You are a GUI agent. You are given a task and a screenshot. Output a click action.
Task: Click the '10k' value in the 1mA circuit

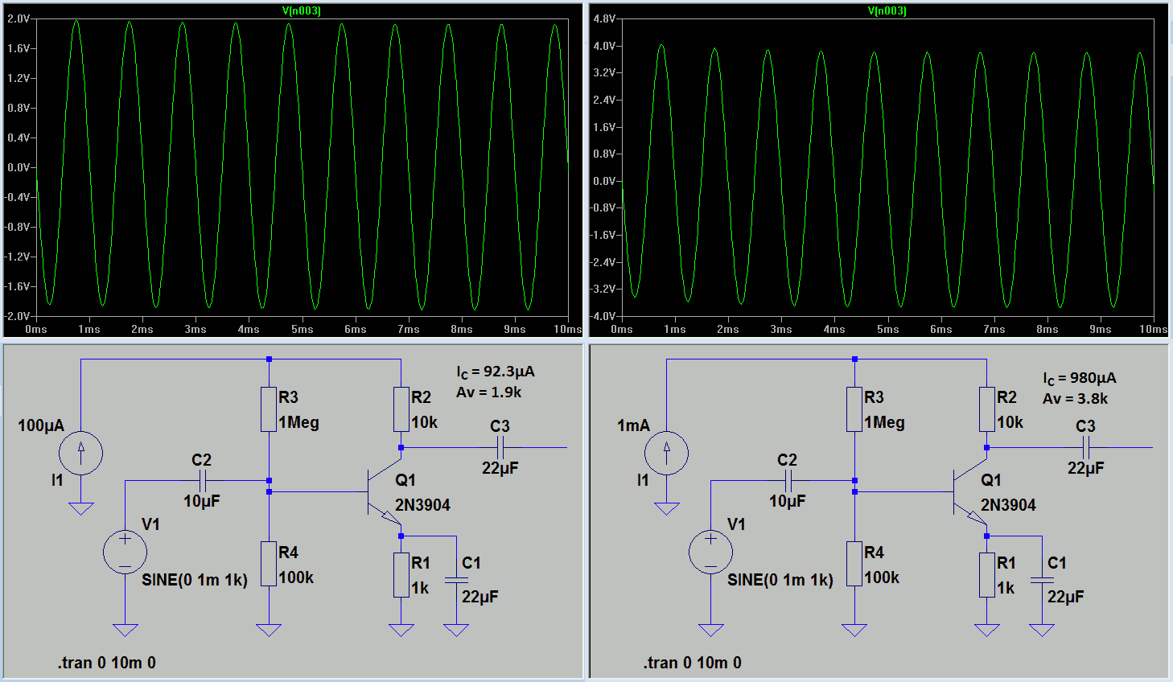[1010, 422]
